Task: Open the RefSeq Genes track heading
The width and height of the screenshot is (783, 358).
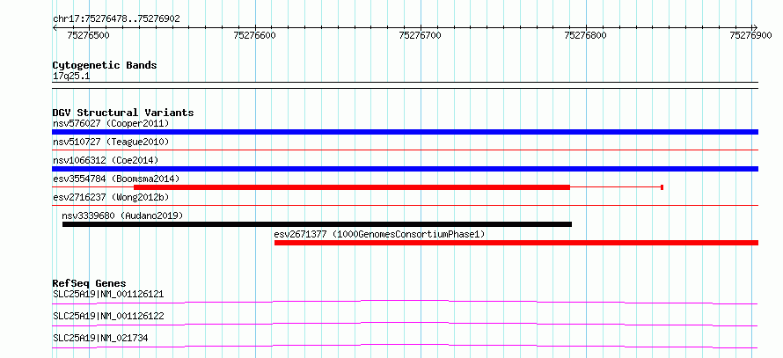Action: pos(89,283)
